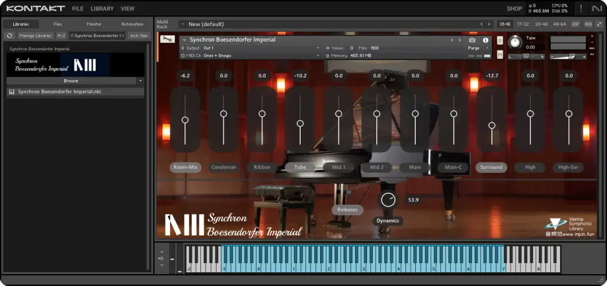Click the Instr Nav button
This screenshot has width=607, height=286.
139,35
